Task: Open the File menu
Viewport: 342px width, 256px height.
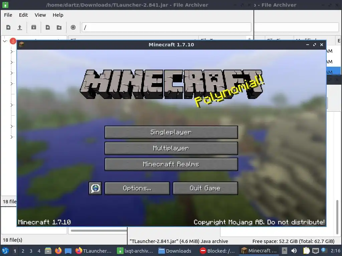Action: click(x=8, y=15)
